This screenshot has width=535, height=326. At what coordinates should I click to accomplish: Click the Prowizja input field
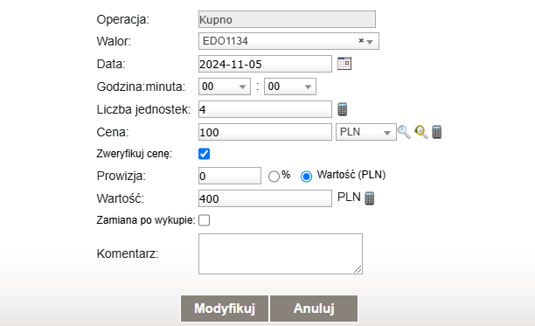click(230, 176)
